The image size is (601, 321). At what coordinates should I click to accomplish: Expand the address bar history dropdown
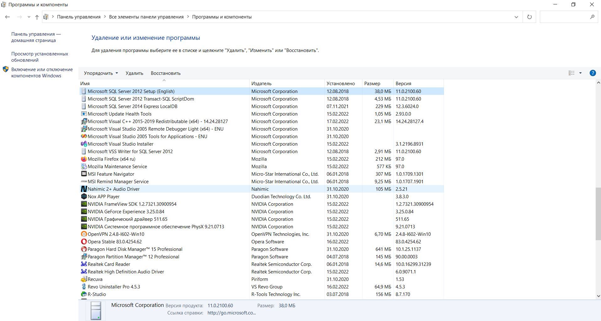(x=516, y=17)
